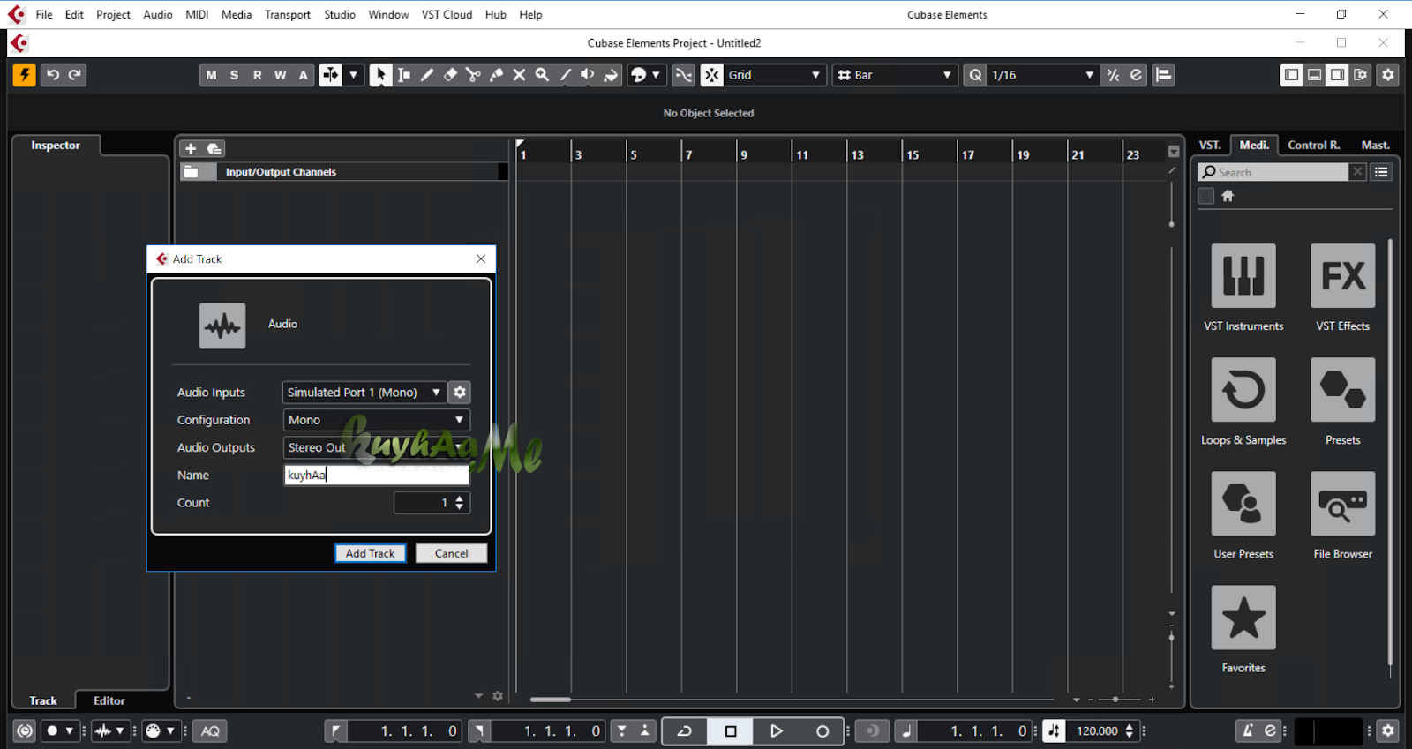Viewport: 1412px width, 749px height.
Task: Click Cancel in Add Track dialog
Action: coord(451,553)
